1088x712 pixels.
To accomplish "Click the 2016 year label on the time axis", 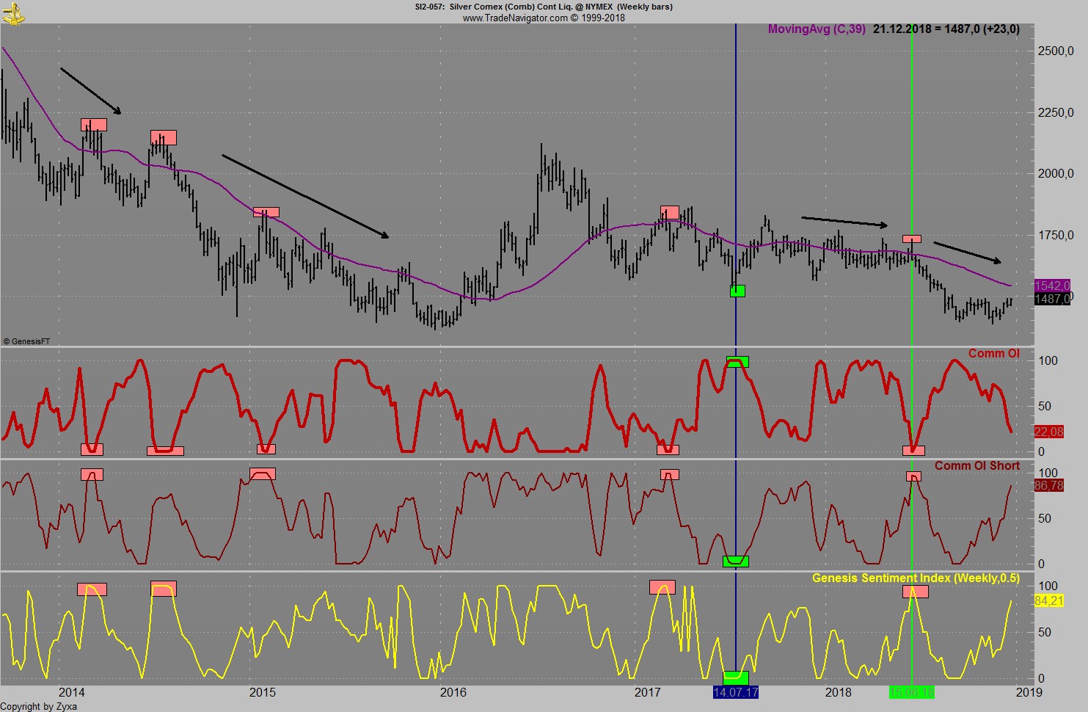I will point(453,692).
